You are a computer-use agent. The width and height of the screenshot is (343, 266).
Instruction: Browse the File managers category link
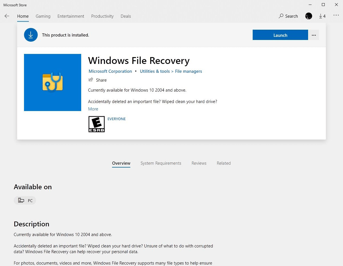(x=188, y=71)
